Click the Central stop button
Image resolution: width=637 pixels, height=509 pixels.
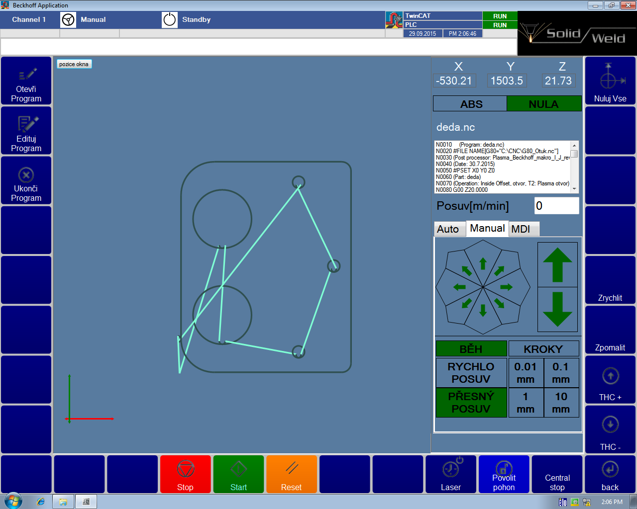coord(557,475)
